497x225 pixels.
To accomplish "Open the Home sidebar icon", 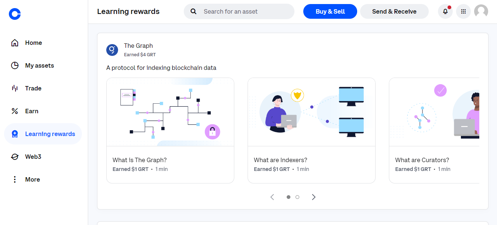I will (x=15, y=43).
